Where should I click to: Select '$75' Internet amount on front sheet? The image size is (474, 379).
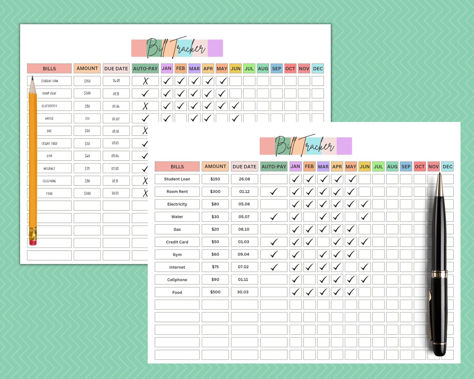click(215, 267)
